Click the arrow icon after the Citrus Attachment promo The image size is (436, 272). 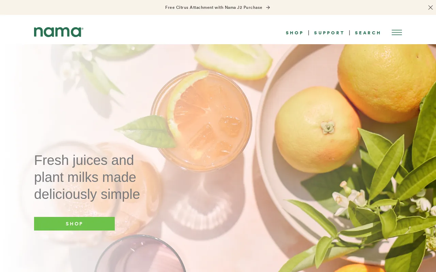(x=268, y=7)
